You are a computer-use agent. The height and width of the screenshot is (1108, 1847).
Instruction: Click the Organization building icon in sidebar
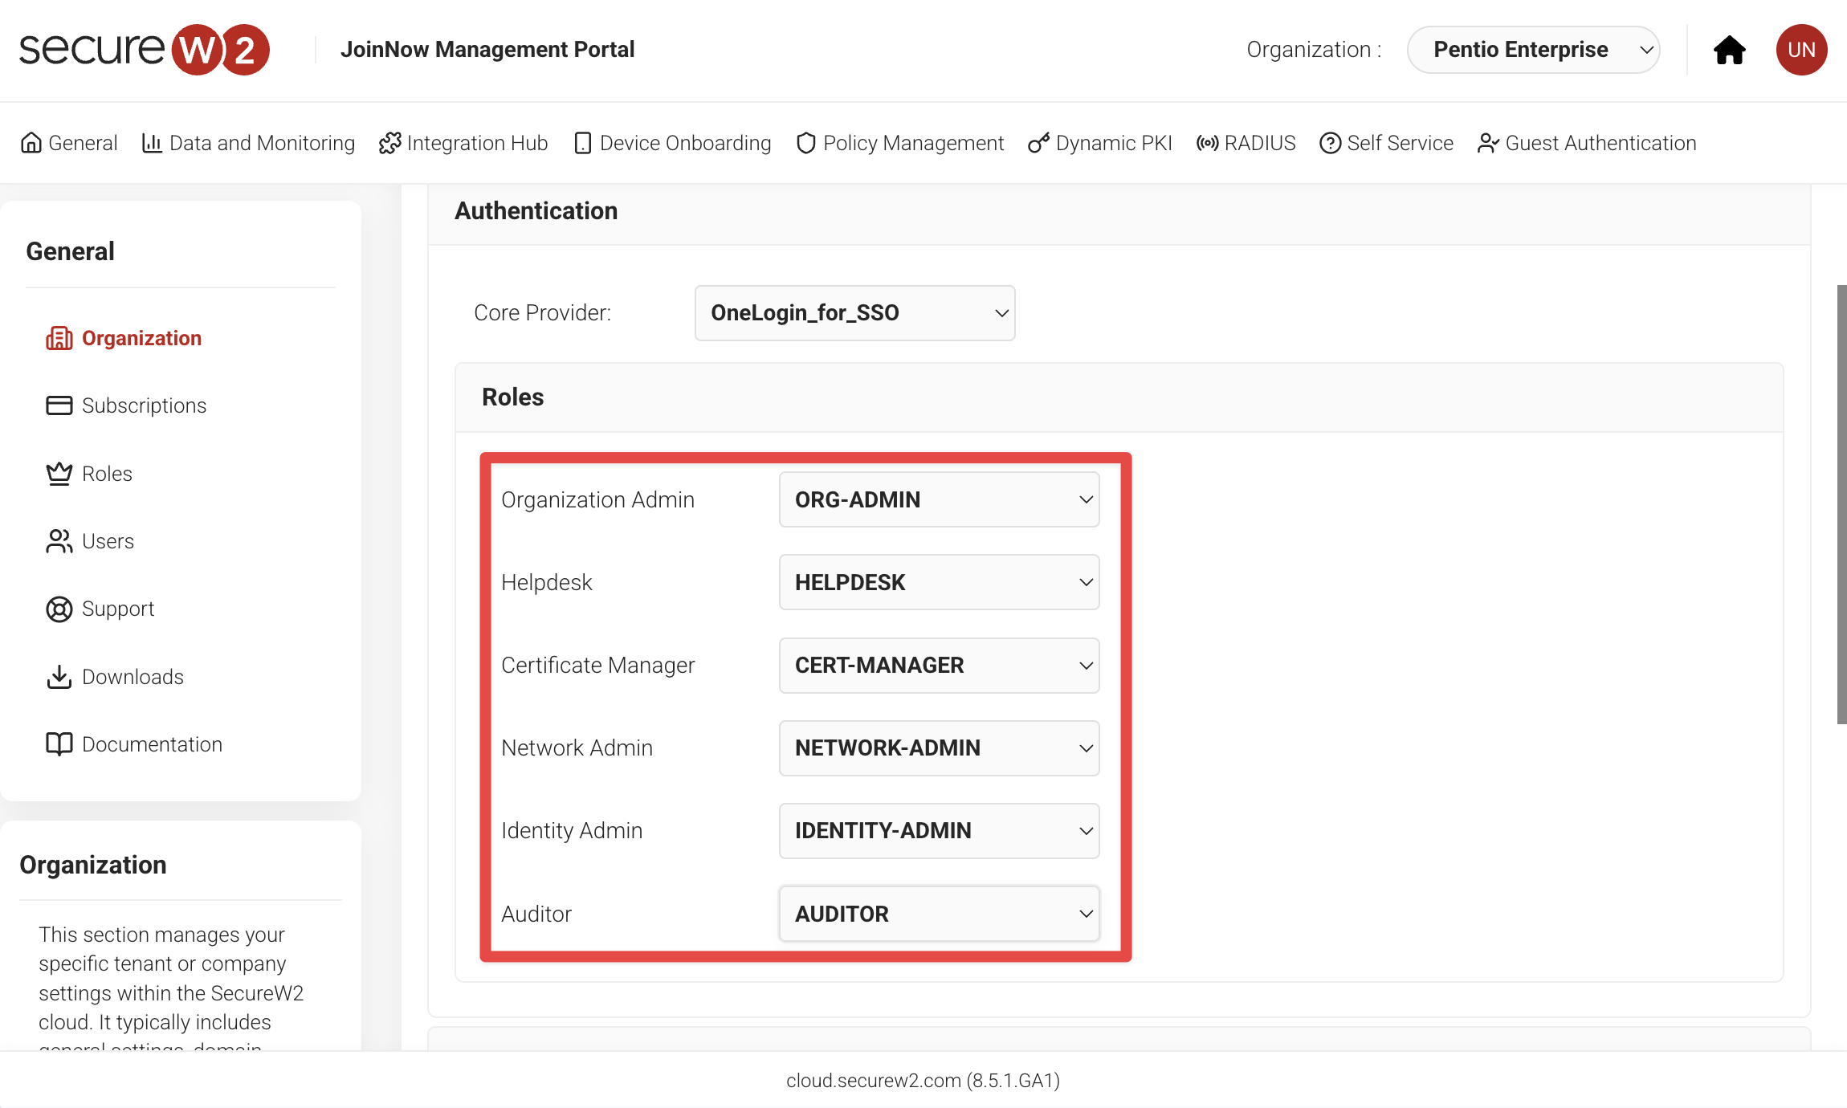coord(59,338)
